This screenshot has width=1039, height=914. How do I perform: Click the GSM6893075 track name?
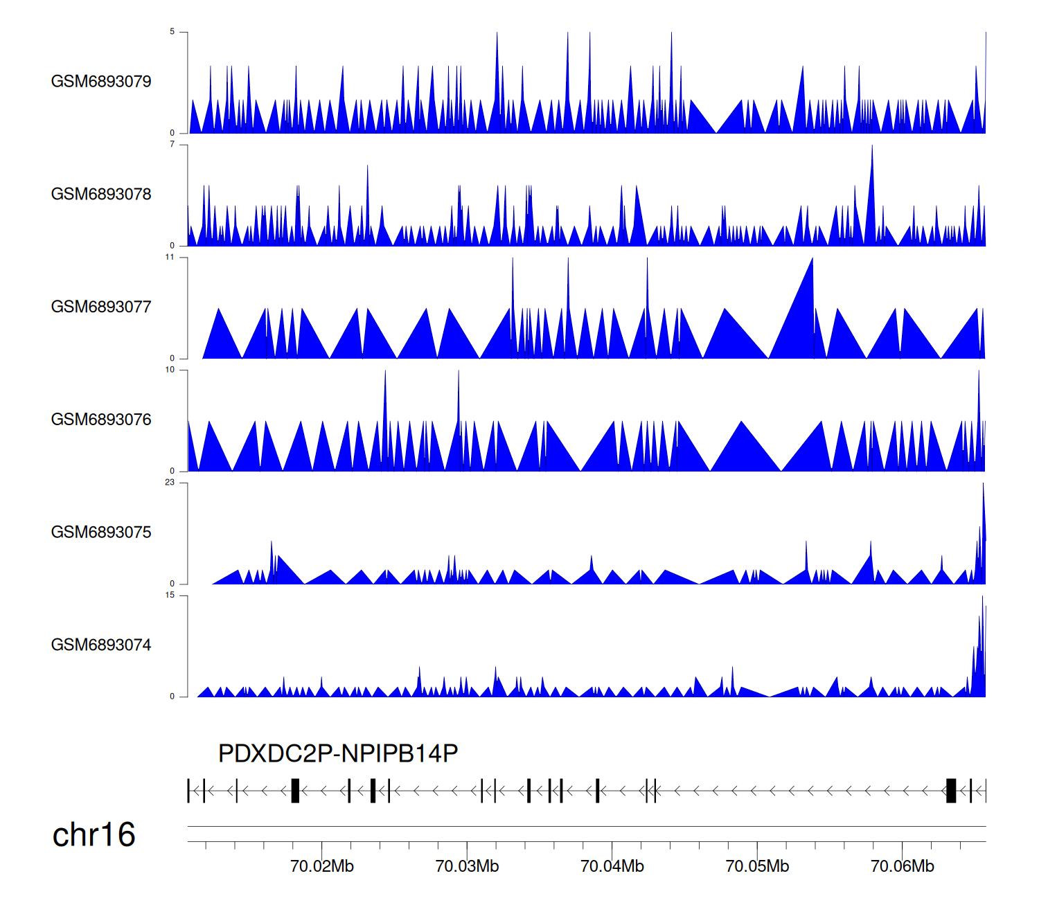[x=101, y=532]
